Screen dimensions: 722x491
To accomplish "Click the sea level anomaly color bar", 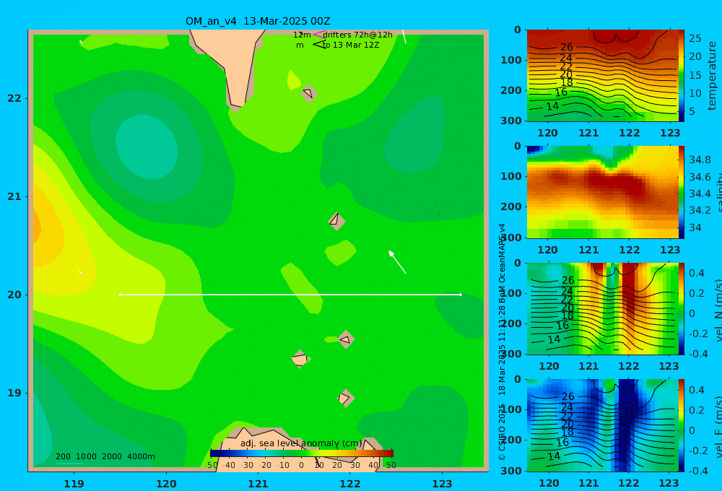I will pyautogui.click(x=302, y=453).
